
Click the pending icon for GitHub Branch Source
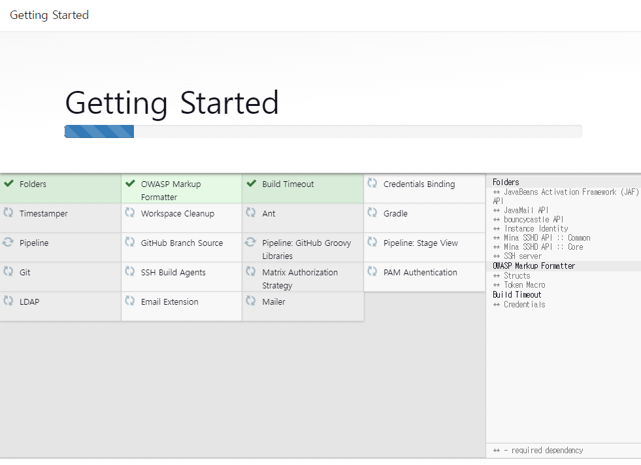tap(129, 242)
